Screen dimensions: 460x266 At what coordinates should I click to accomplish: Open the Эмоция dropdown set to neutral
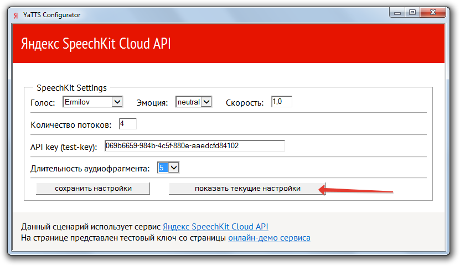[x=194, y=102]
